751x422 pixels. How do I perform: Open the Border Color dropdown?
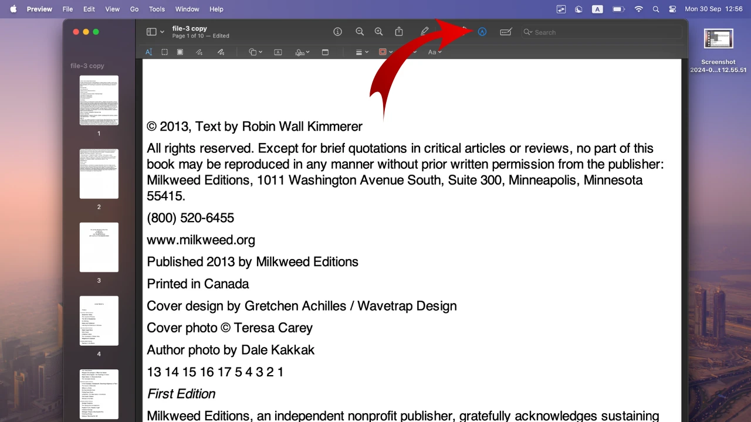[385, 52]
